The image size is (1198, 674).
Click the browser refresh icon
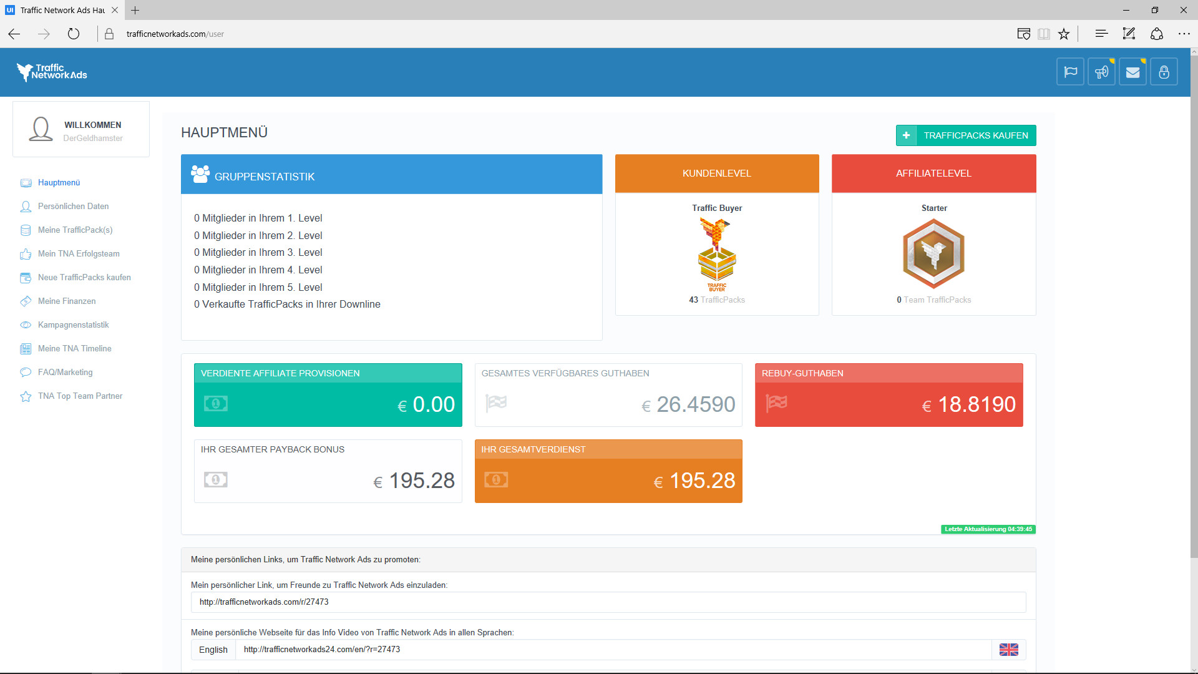74,34
